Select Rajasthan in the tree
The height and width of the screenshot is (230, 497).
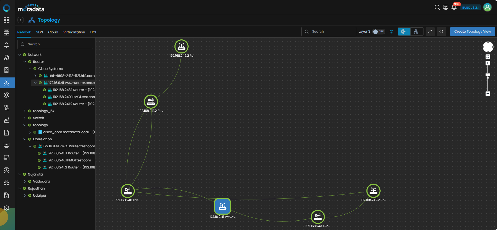[x=36, y=189]
